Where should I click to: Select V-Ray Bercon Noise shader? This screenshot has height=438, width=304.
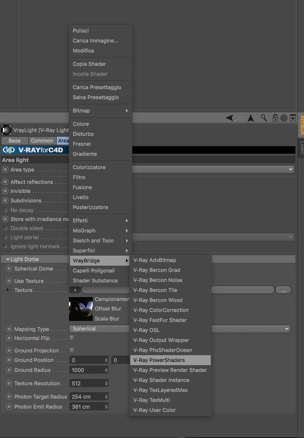170,280
